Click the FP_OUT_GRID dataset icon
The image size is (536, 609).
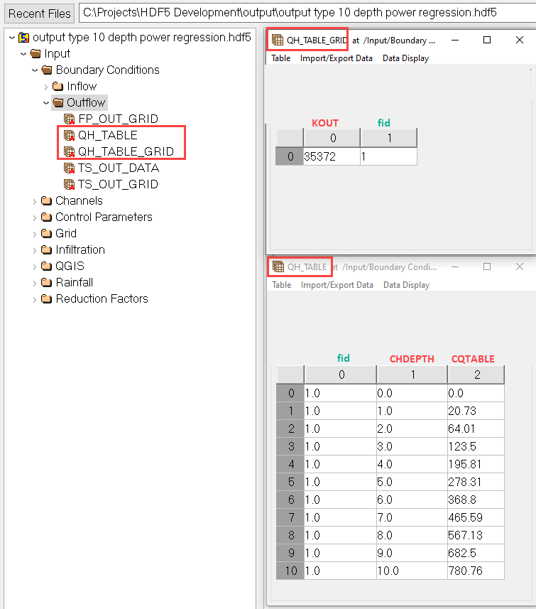point(69,119)
